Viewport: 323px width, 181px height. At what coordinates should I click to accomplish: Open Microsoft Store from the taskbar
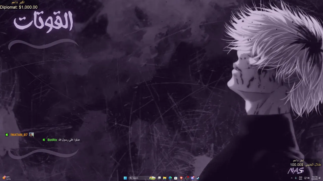176,178
